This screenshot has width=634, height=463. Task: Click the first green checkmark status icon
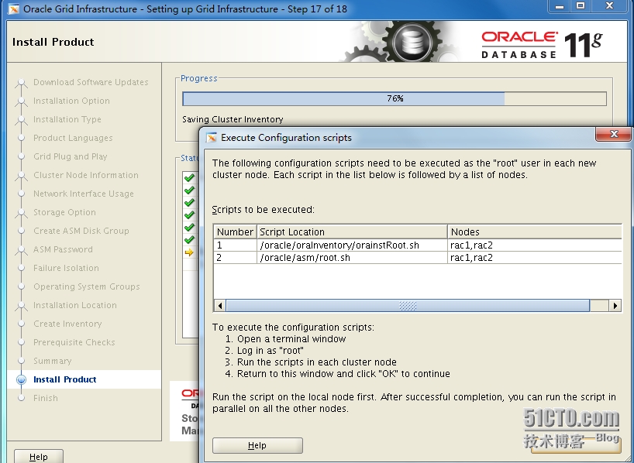point(189,177)
